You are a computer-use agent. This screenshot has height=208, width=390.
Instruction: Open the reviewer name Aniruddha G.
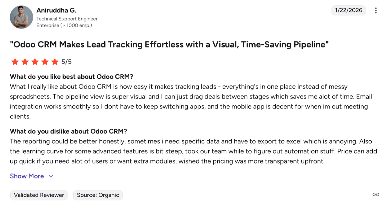pyautogui.click(x=56, y=10)
